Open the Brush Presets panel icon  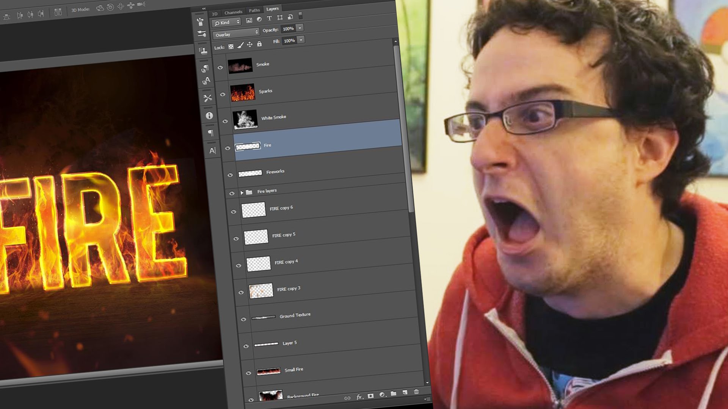tap(200, 22)
